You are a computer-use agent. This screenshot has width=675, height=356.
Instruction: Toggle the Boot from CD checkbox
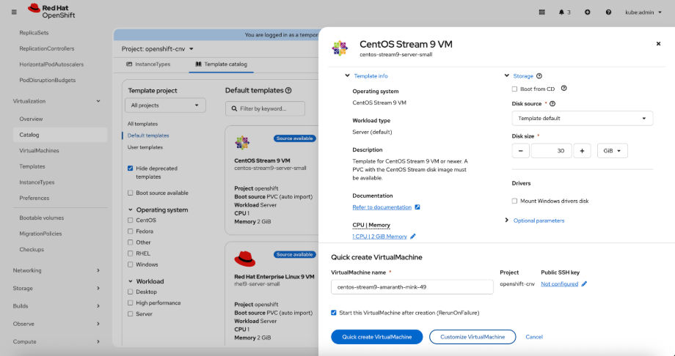tap(514, 89)
